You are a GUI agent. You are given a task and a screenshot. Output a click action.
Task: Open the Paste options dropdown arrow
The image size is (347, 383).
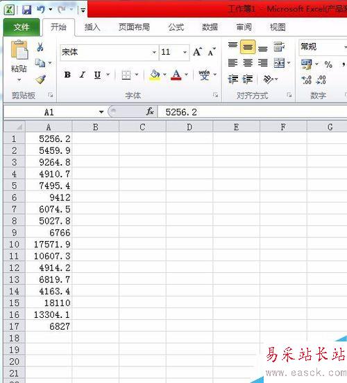pos(19,80)
